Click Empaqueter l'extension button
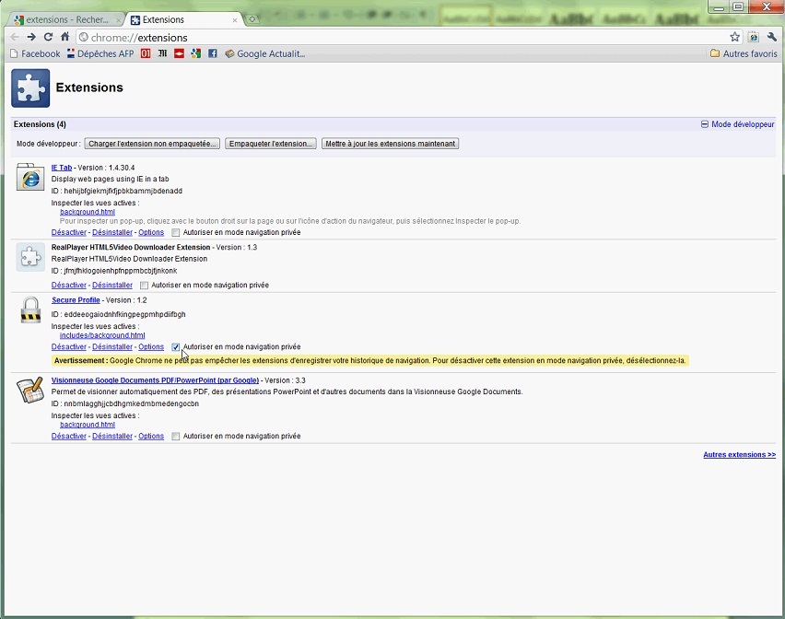The height and width of the screenshot is (619, 785). coord(270,144)
